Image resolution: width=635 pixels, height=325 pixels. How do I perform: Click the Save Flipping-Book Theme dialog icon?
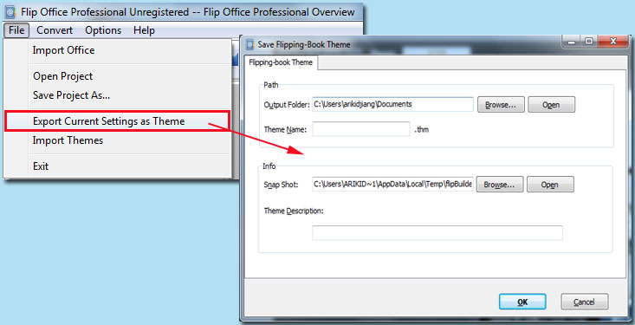pos(250,44)
